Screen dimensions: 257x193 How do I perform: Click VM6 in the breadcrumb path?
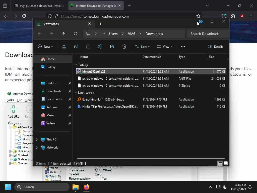[x=132, y=34]
